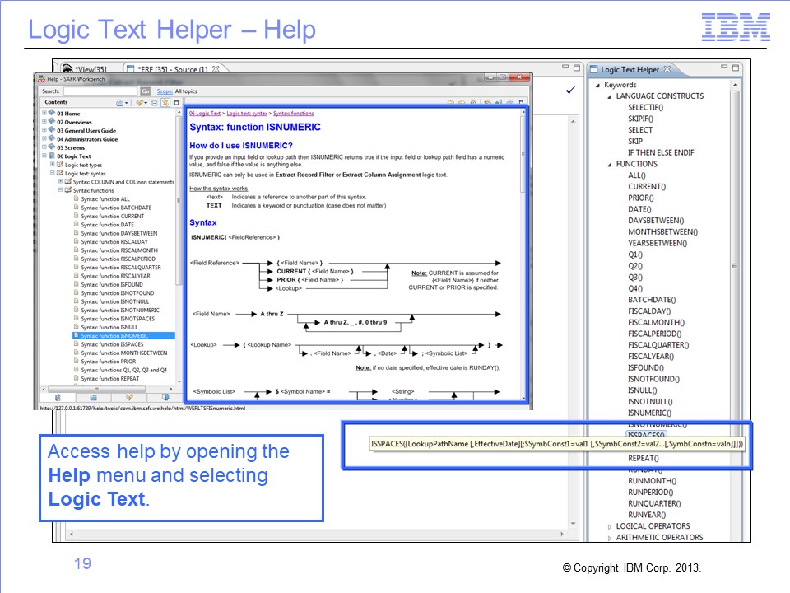This screenshot has width=790, height=593.
Task: Select REPEAT() in helper list
Action: (x=644, y=459)
